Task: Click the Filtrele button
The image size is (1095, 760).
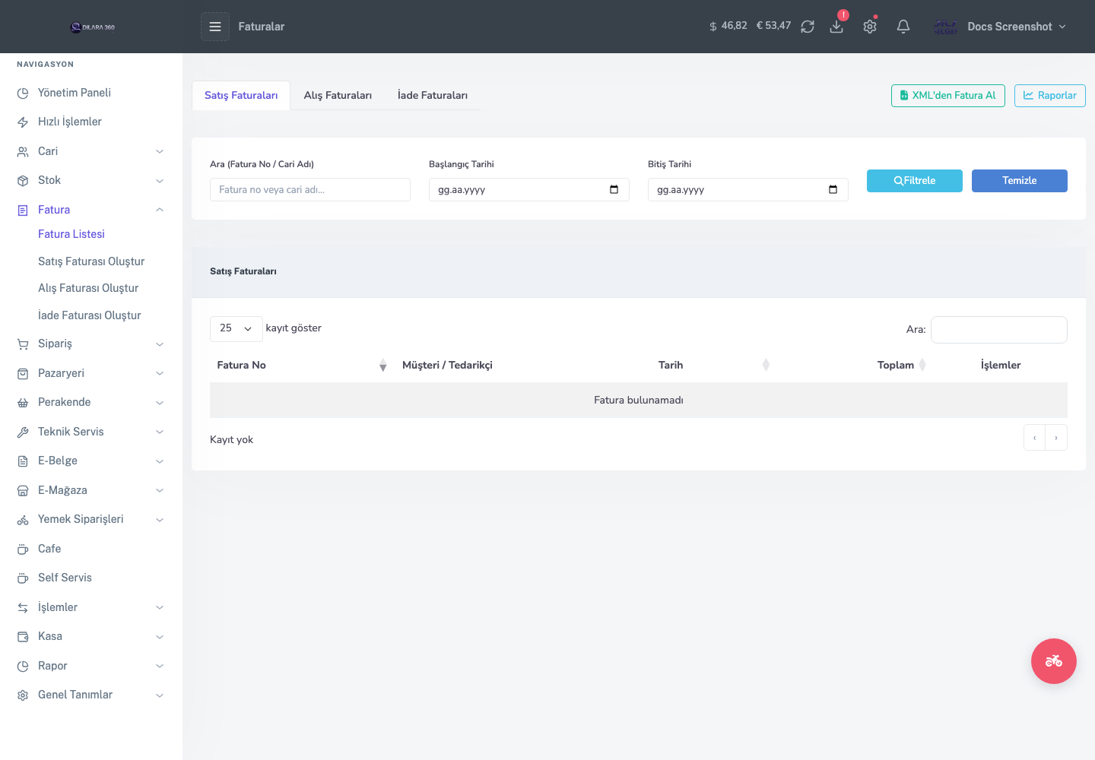Action: point(915,181)
